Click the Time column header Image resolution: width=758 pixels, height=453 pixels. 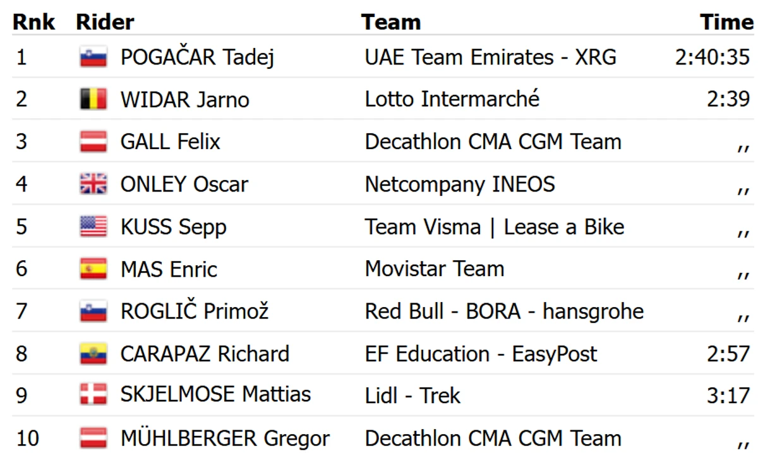[727, 22]
